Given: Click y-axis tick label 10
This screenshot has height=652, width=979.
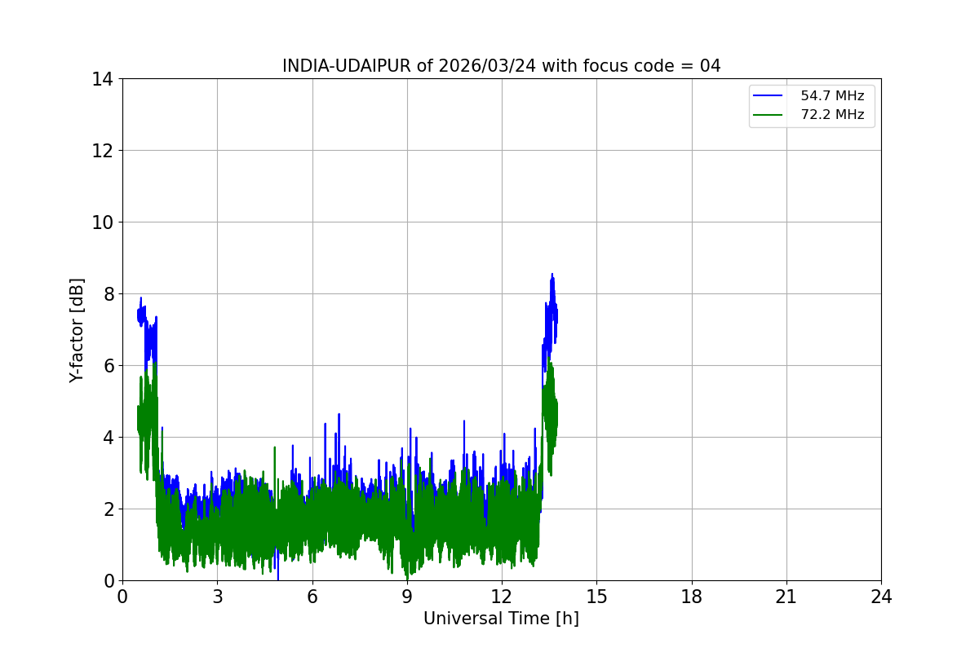Looking at the screenshot, I should (x=102, y=222).
